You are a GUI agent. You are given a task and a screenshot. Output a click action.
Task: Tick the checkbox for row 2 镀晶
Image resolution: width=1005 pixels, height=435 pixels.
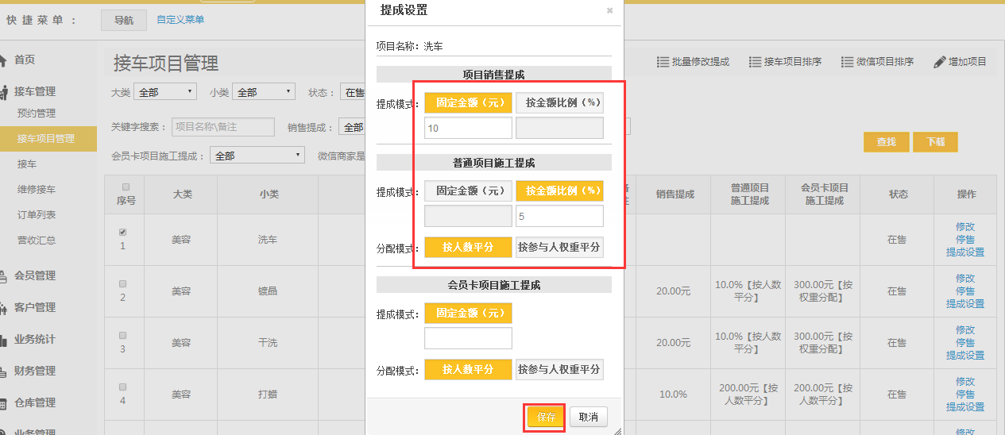tap(122, 283)
